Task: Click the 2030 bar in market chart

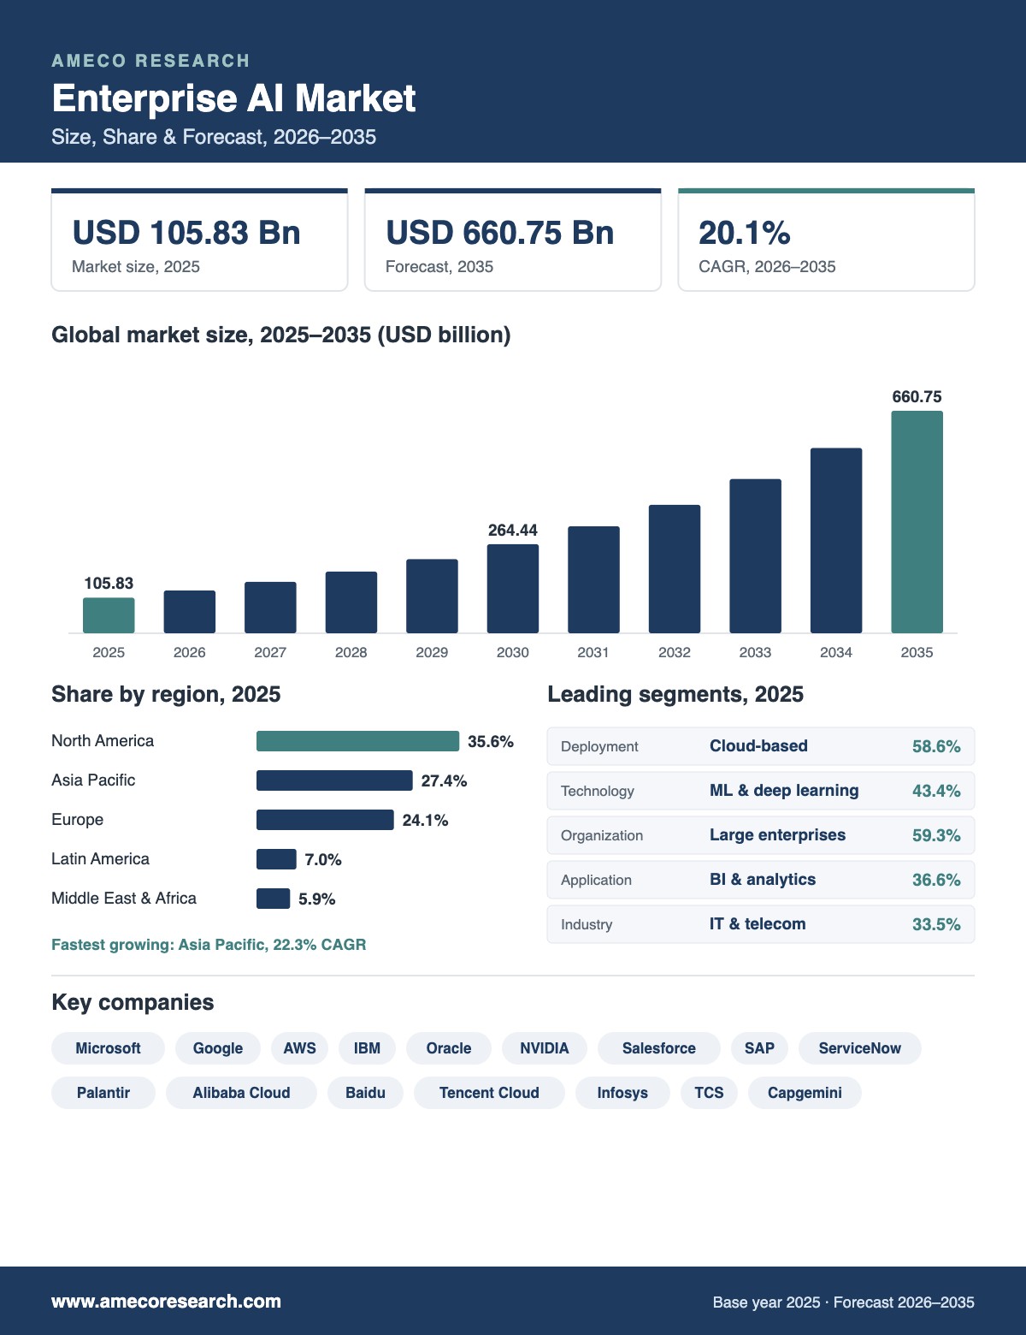Action: click(513, 589)
